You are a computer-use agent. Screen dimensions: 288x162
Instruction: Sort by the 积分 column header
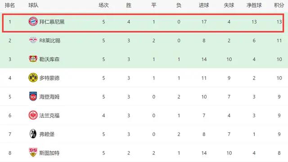[x=279, y=5]
